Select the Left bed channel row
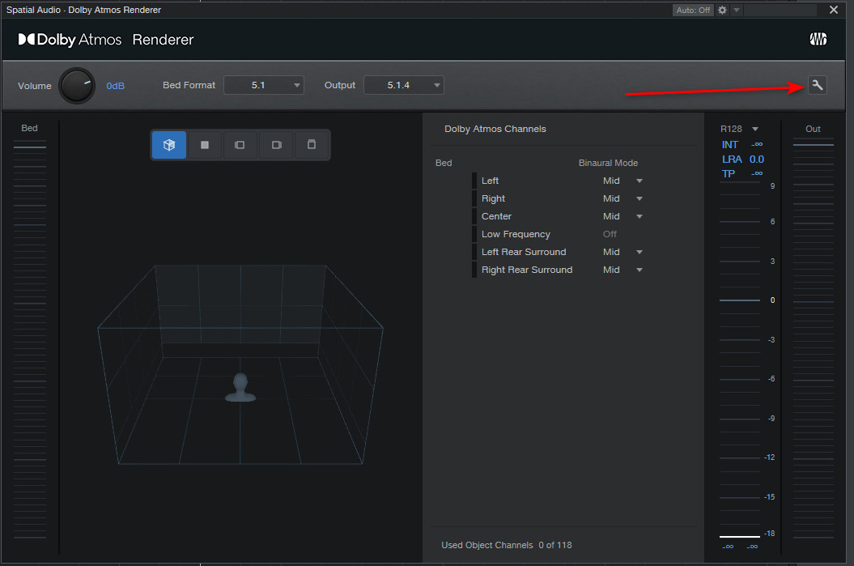 point(557,181)
